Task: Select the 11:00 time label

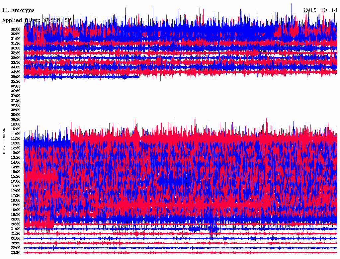Action: [16, 133]
